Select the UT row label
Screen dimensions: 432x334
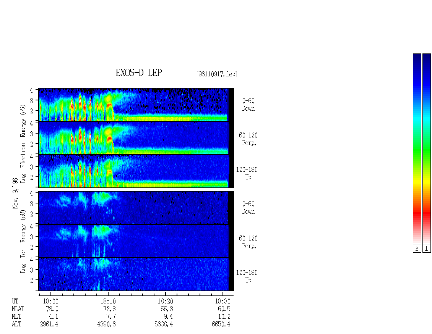15,301
